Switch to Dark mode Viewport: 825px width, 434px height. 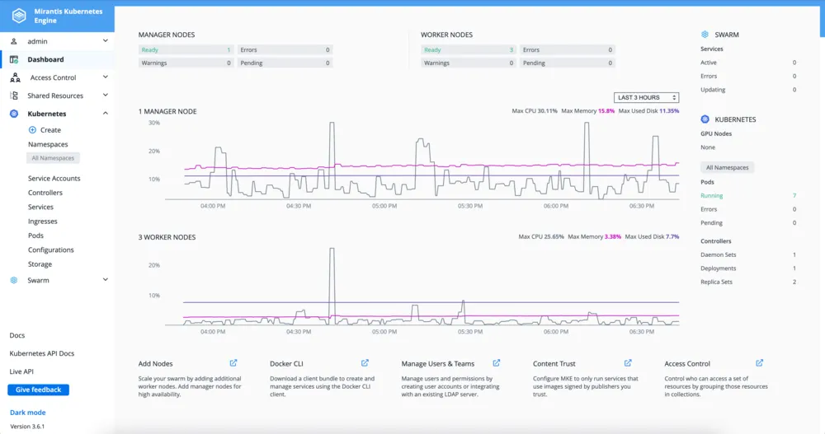click(x=28, y=413)
